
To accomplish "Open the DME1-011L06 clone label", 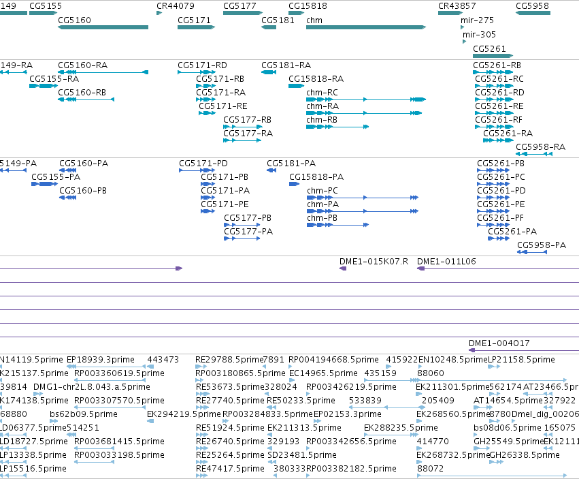I will point(446,262).
